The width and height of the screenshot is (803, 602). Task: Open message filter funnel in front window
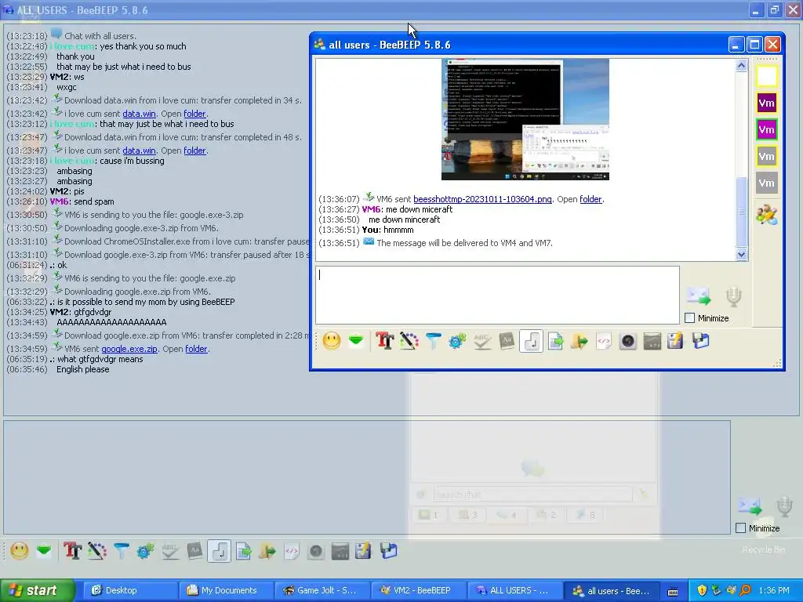point(433,341)
